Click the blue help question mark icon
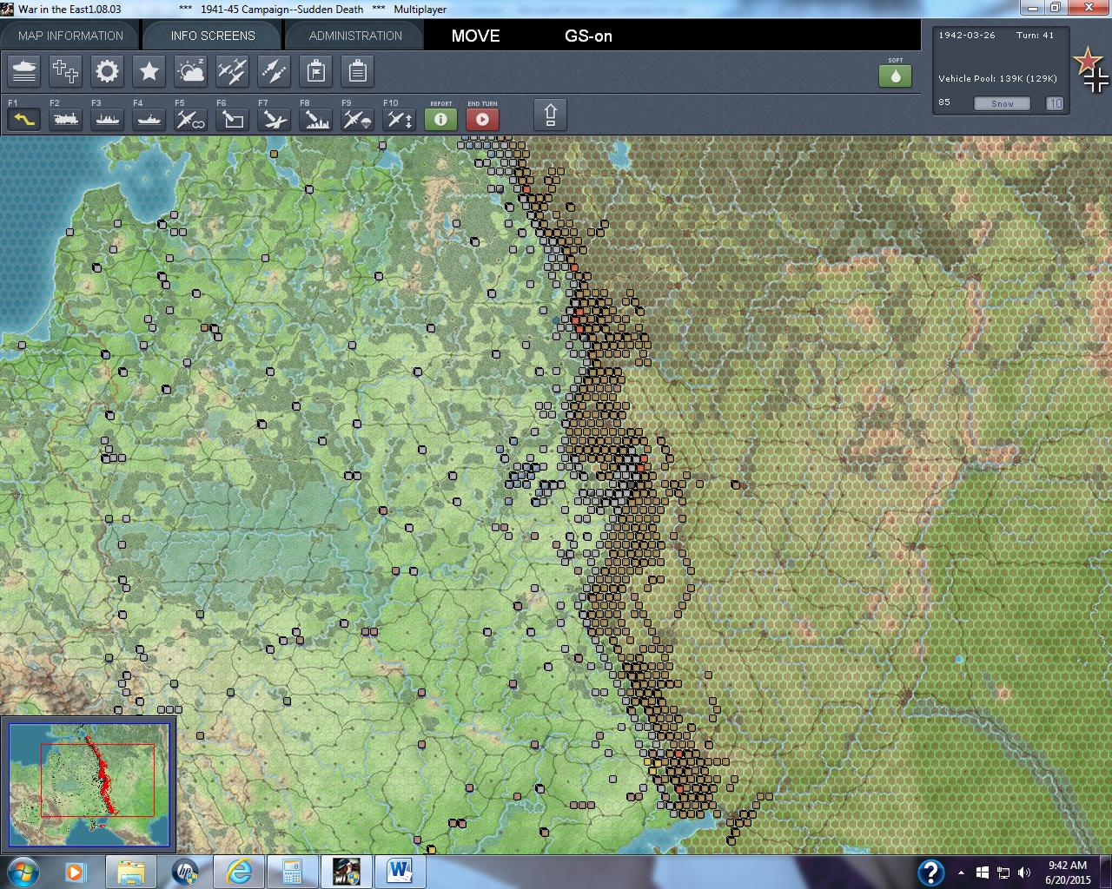 tap(930, 872)
